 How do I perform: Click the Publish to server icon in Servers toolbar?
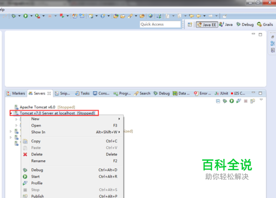[253, 101]
